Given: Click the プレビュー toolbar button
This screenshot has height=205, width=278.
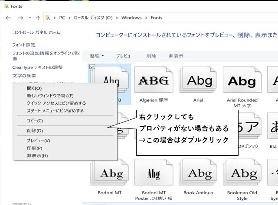Looking at the screenshot, I should pos(125,56).
